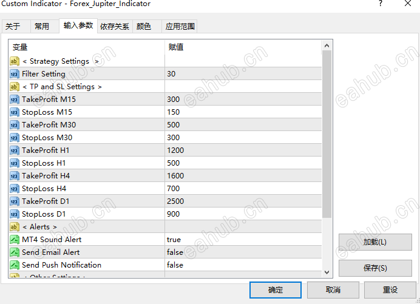Image resolution: width=420 pixels, height=304 pixels.
Task: Click the integer icon next to StopLoss D1
Action: (15, 214)
